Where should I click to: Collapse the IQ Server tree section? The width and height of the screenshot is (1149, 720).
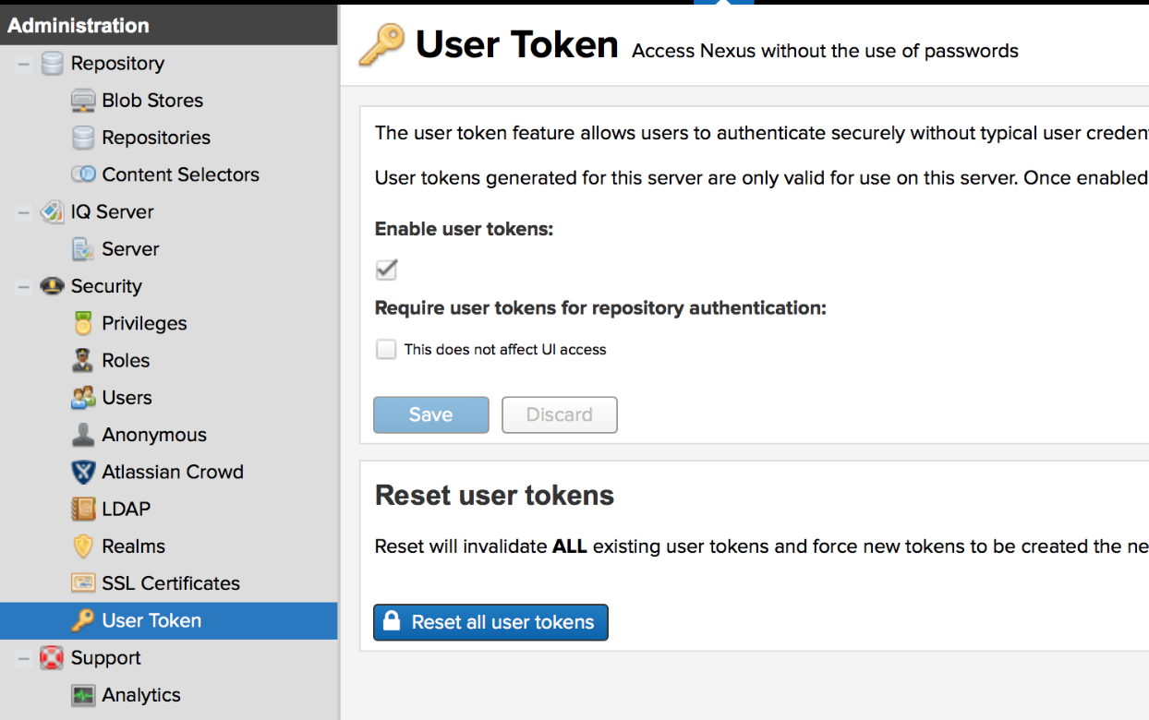pos(23,211)
